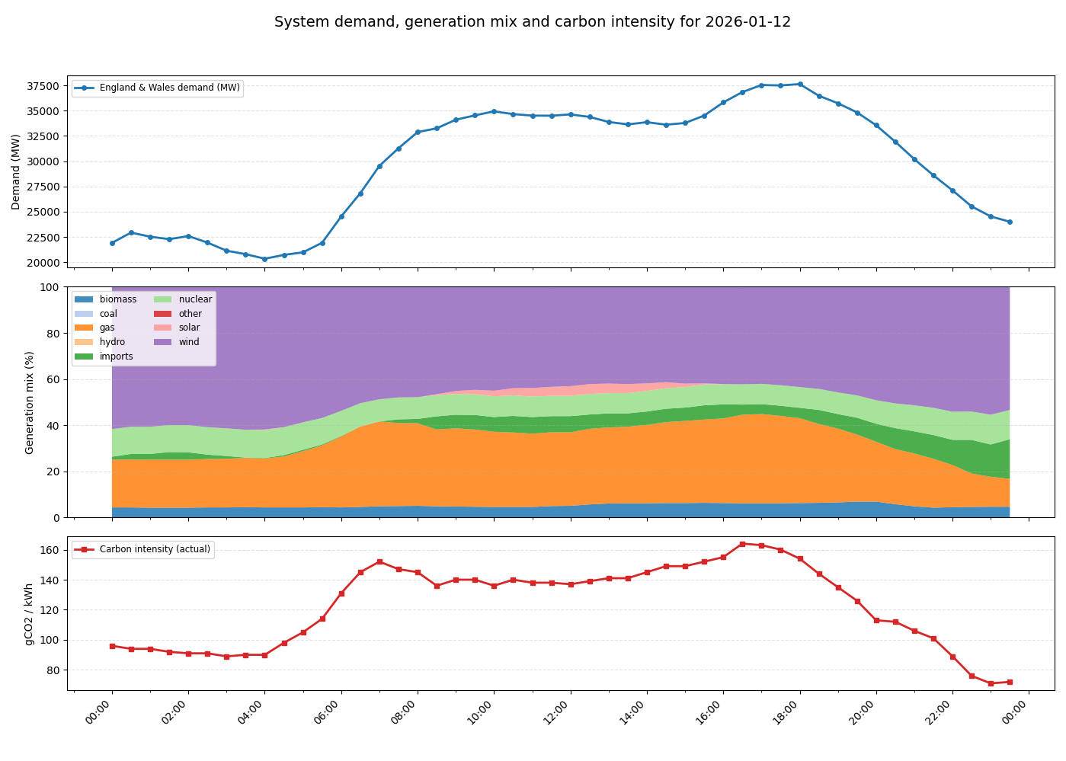Click the biomass legend color swatch
The width and height of the screenshot is (1066, 761).
click(x=84, y=299)
